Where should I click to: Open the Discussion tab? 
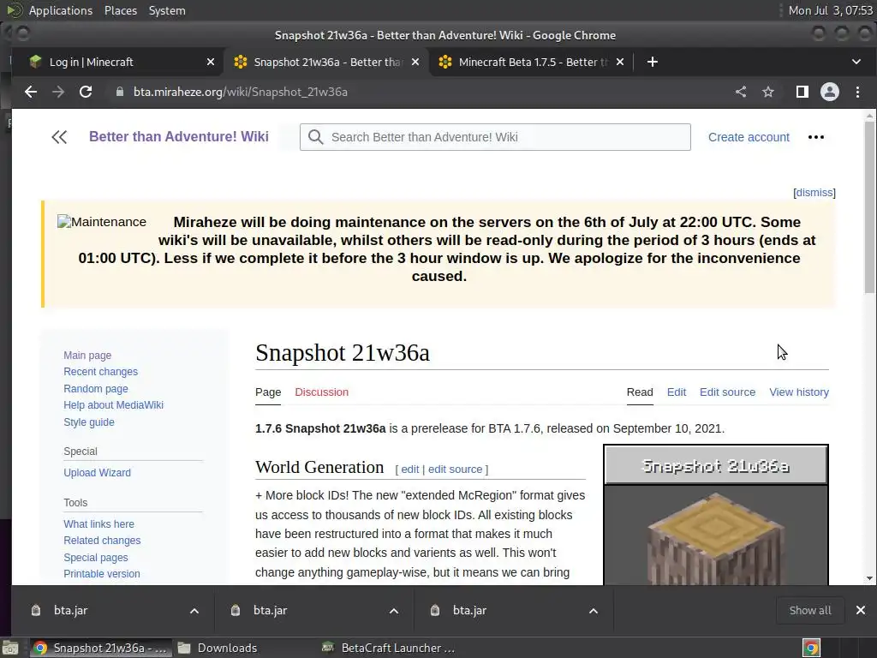coord(322,392)
